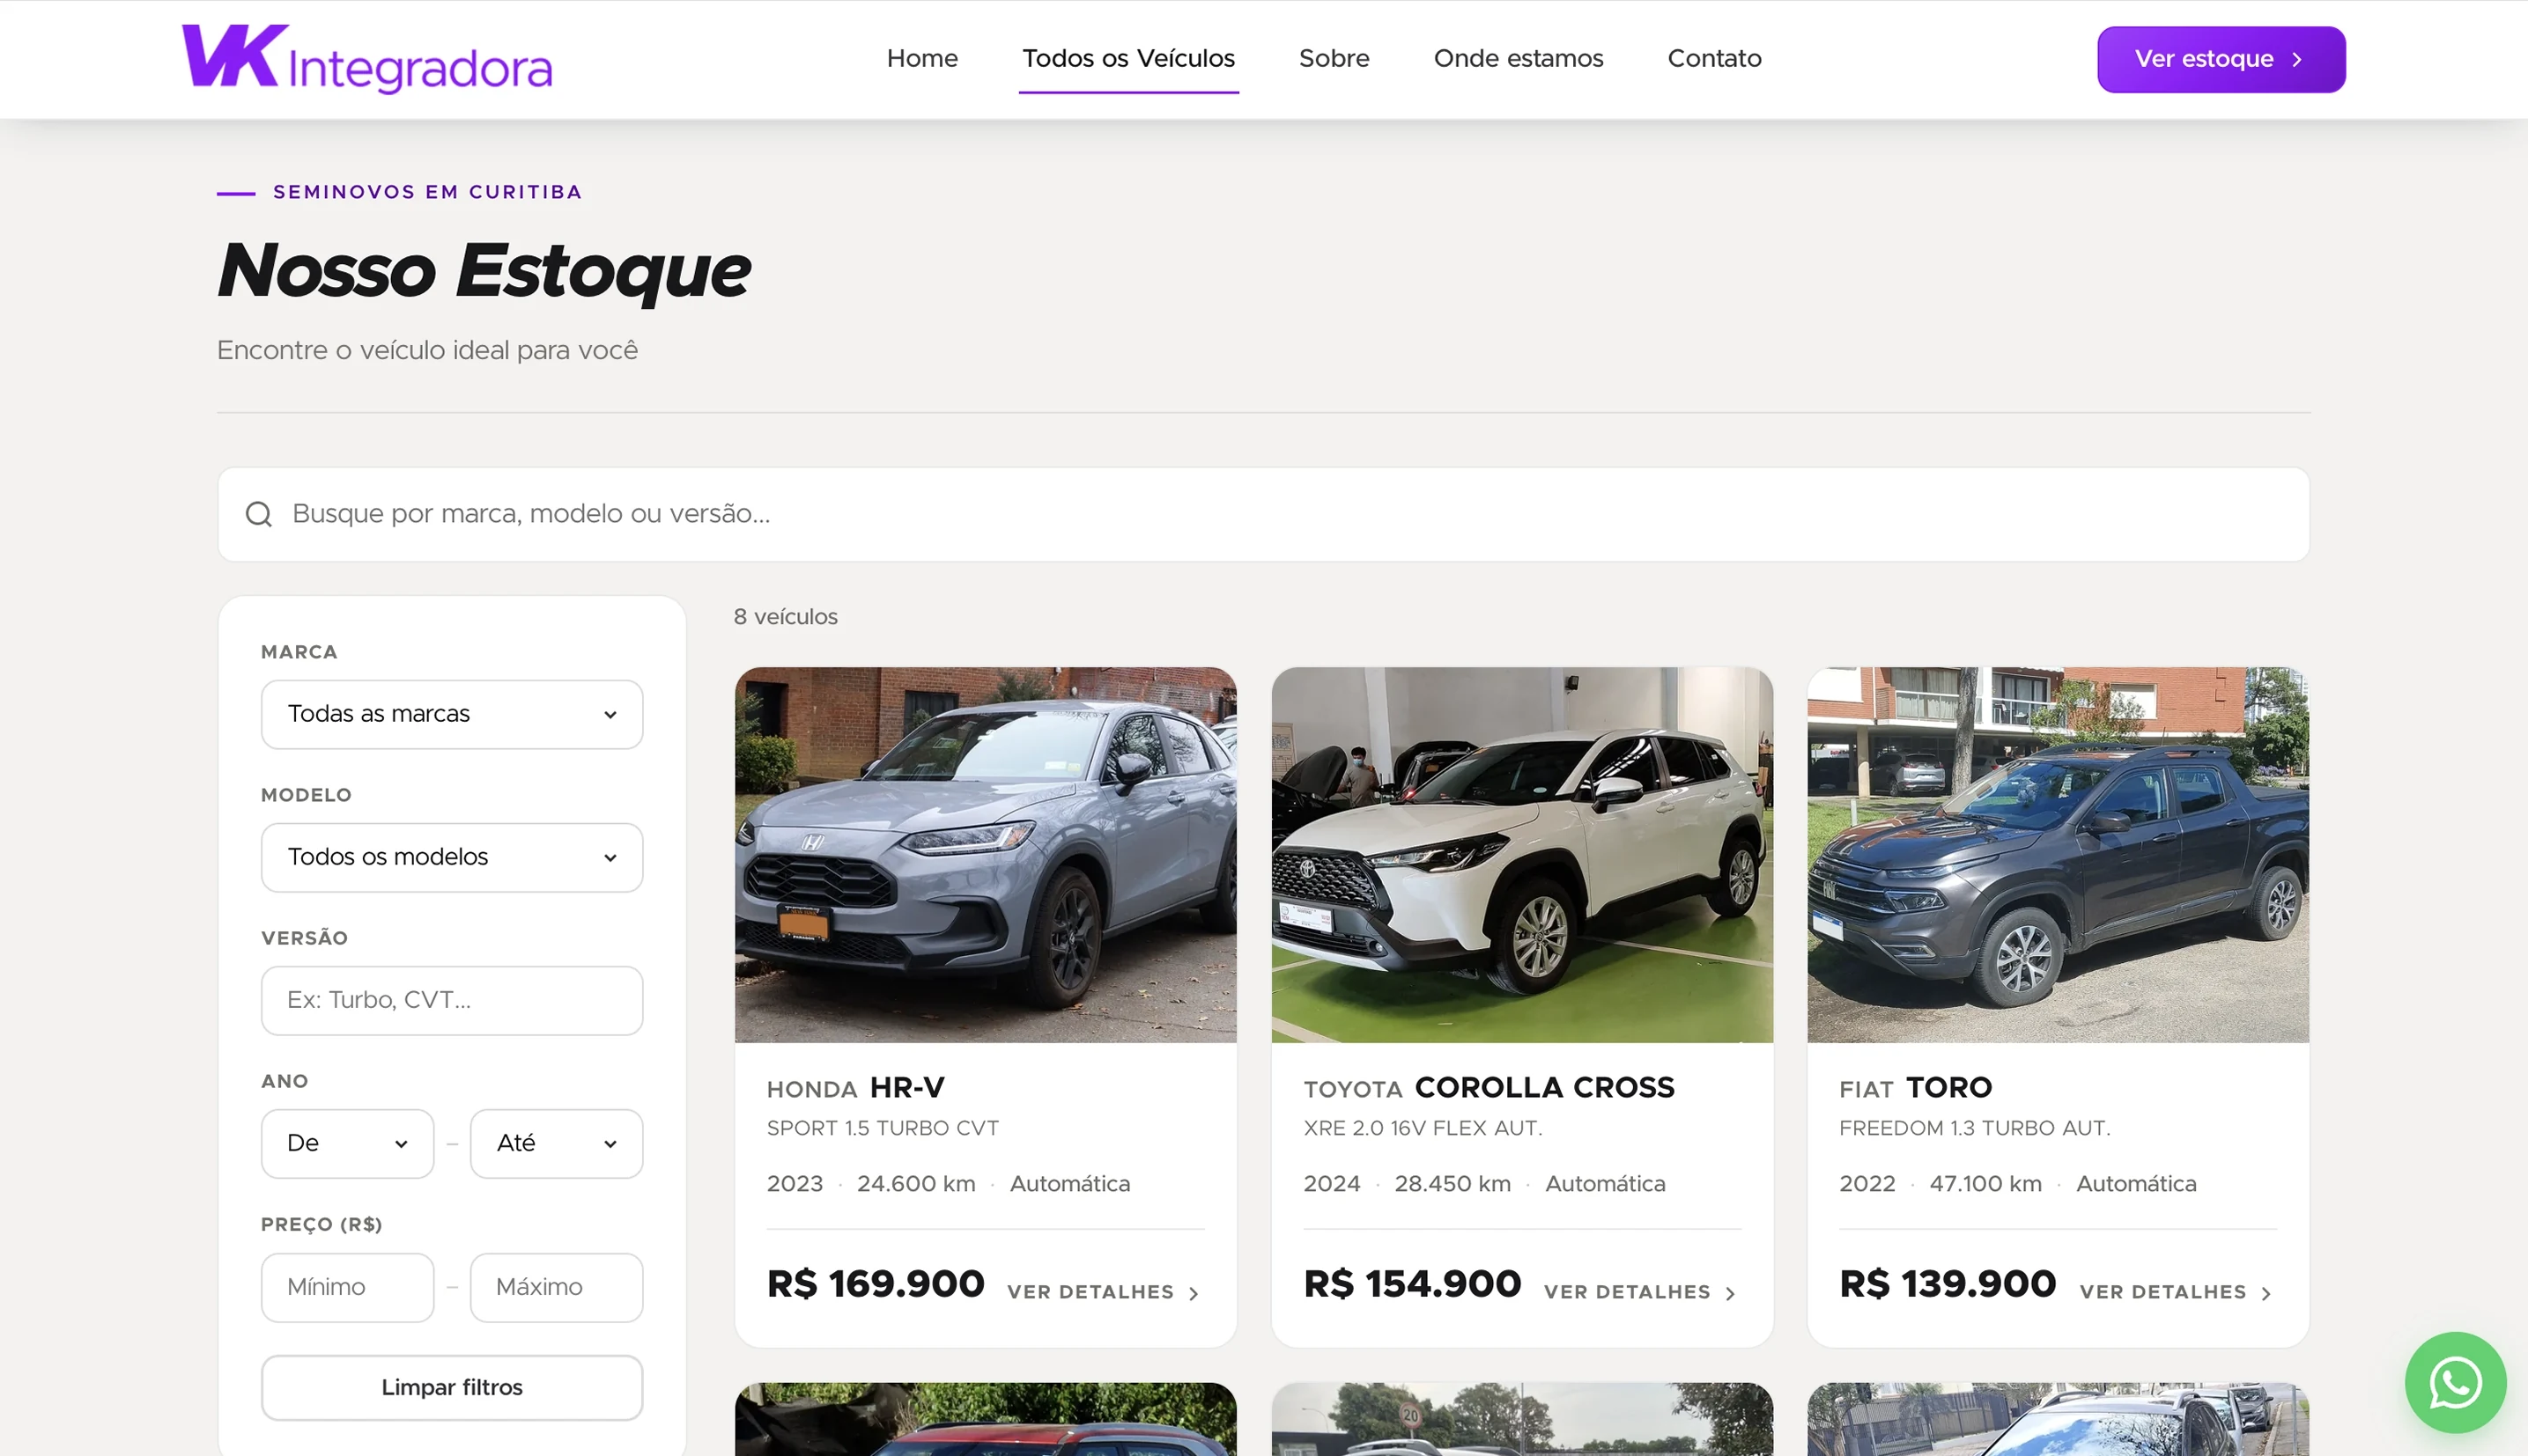Click the 24.600 km mileage text
The width and height of the screenshot is (2528, 1456).
coord(915,1184)
